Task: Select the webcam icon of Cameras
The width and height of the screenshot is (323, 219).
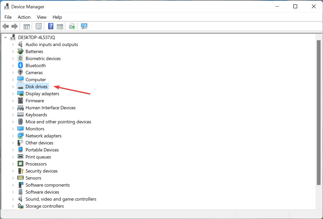Action: (20, 73)
